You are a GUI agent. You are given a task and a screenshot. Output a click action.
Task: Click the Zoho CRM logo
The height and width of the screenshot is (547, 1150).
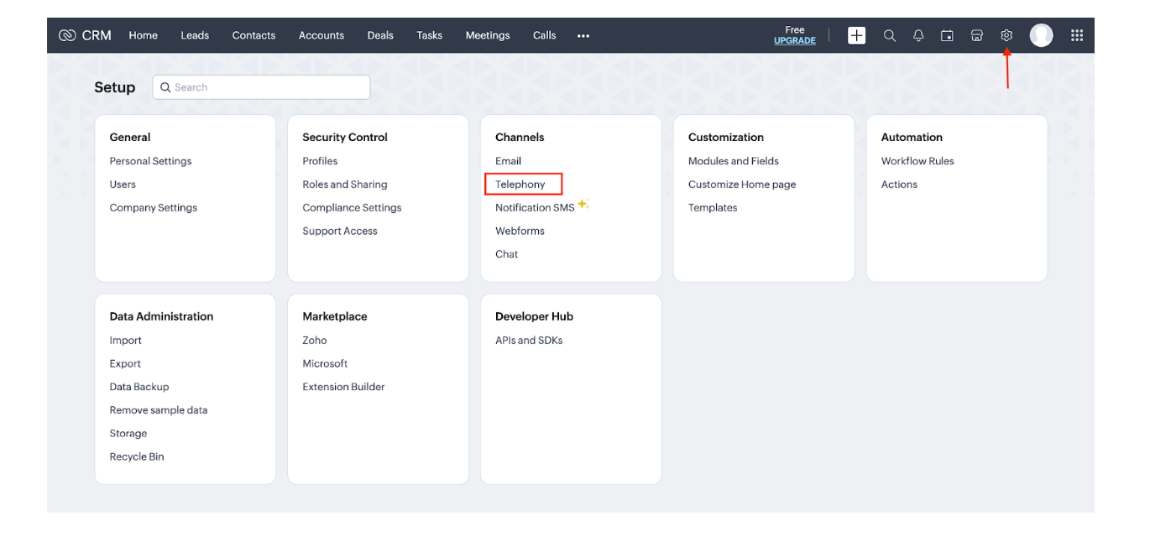pos(85,35)
